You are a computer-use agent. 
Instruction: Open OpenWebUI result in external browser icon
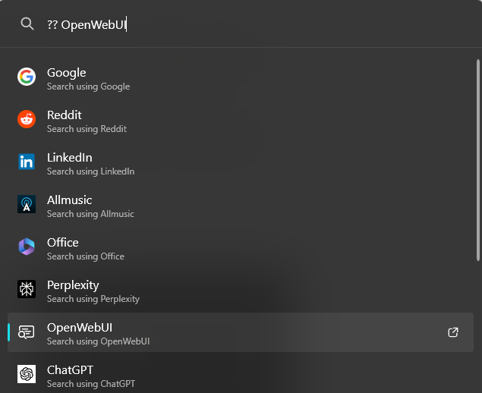(453, 332)
